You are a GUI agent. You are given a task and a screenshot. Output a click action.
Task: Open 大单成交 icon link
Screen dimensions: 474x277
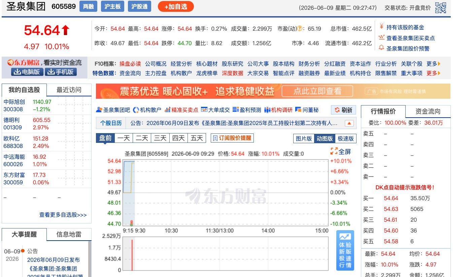215,110
